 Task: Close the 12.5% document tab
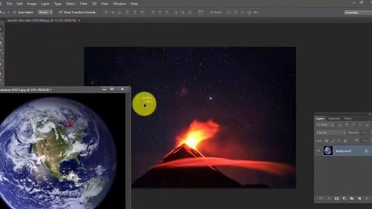point(79,20)
